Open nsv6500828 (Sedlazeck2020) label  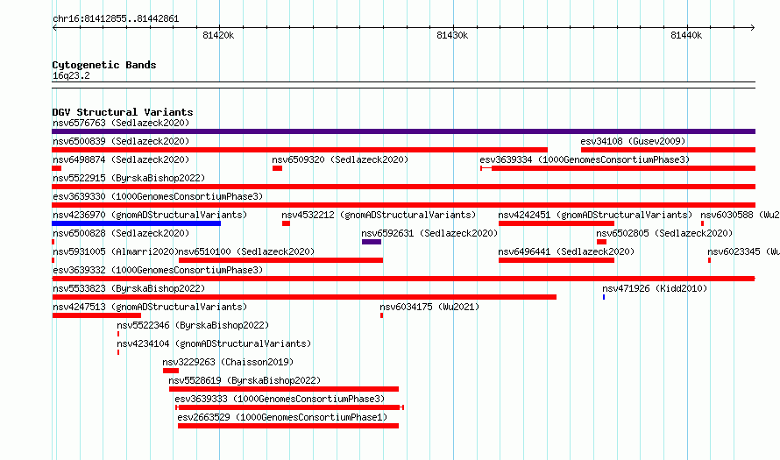(x=121, y=233)
